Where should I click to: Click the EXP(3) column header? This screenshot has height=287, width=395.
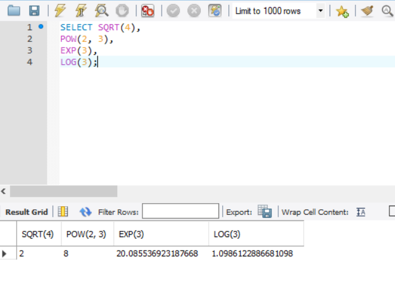[x=161, y=234]
